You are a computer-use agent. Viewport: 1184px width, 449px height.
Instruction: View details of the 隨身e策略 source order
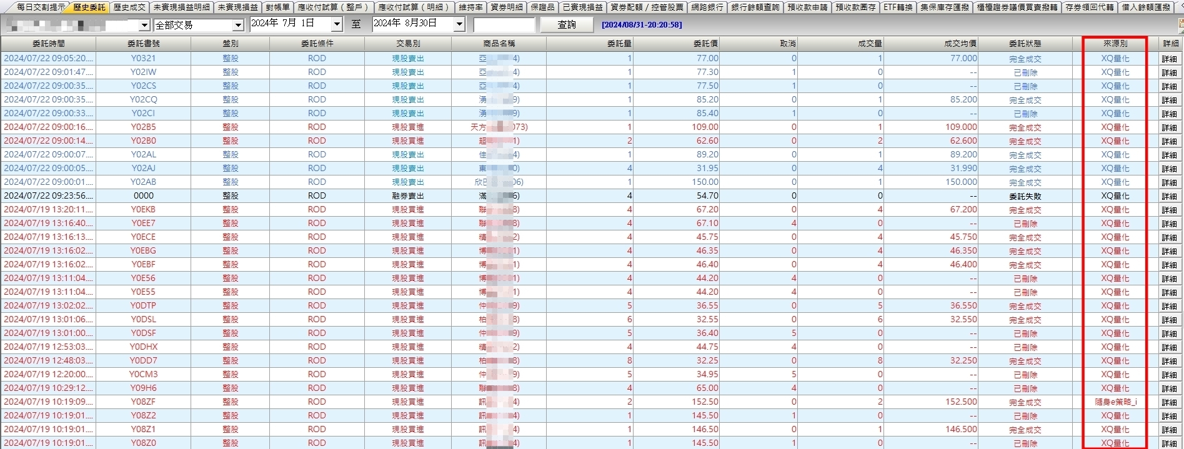click(1169, 402)
